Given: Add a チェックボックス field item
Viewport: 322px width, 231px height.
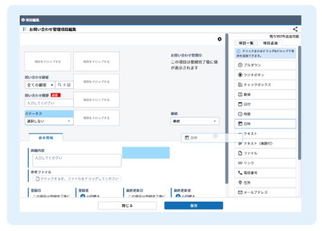Looking at the screenshot, I should point(265,85).
